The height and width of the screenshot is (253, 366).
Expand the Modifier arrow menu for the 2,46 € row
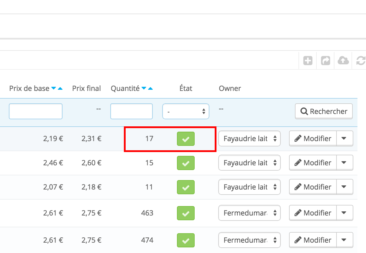click(344, 163)
